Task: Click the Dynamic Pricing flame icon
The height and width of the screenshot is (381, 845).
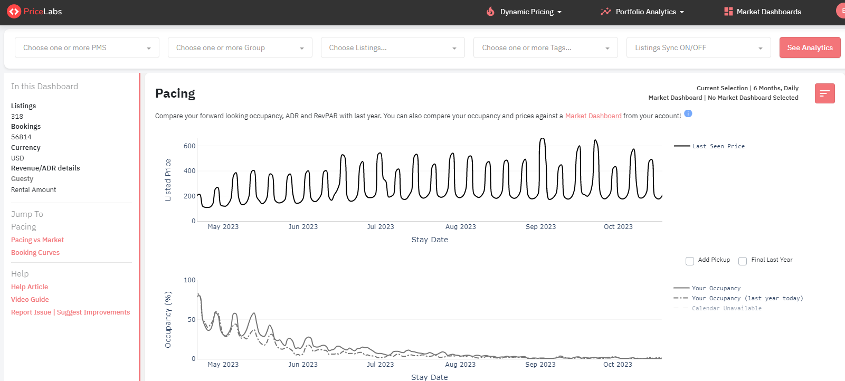Action: pyautogui.click(x=491, y=11)
